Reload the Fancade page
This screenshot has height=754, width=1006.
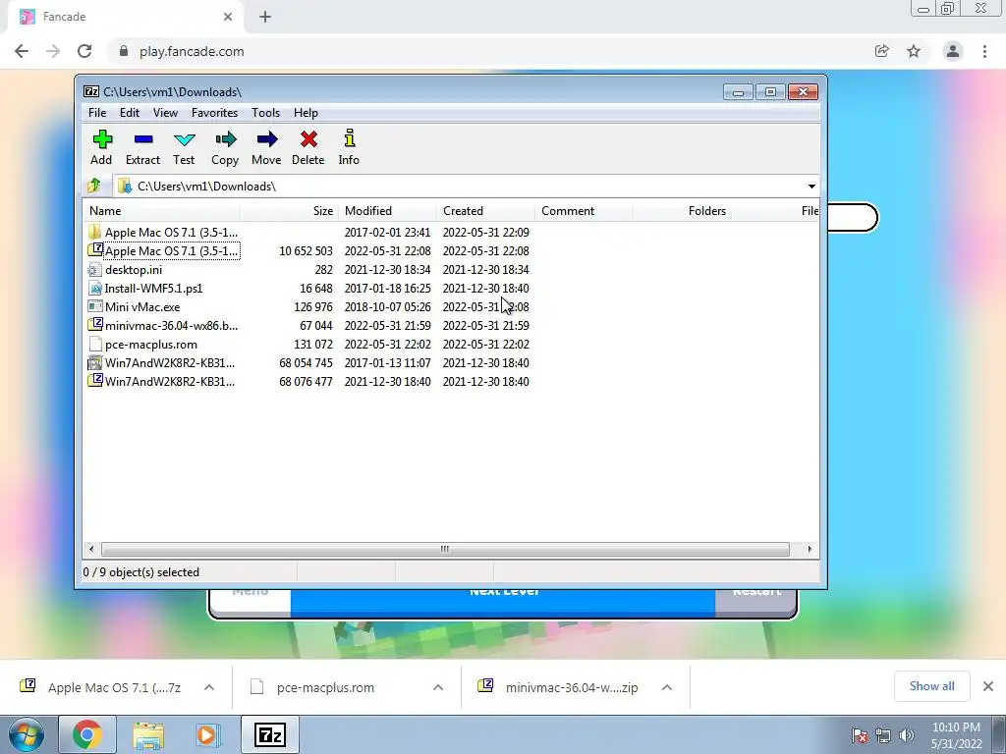pyautogui.click(x=84, y=51)
